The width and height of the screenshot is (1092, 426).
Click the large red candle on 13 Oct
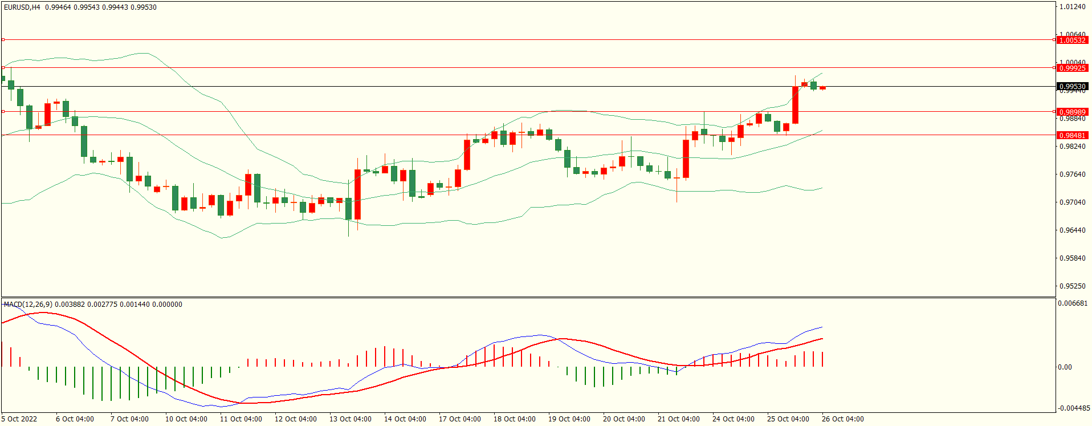357,194
